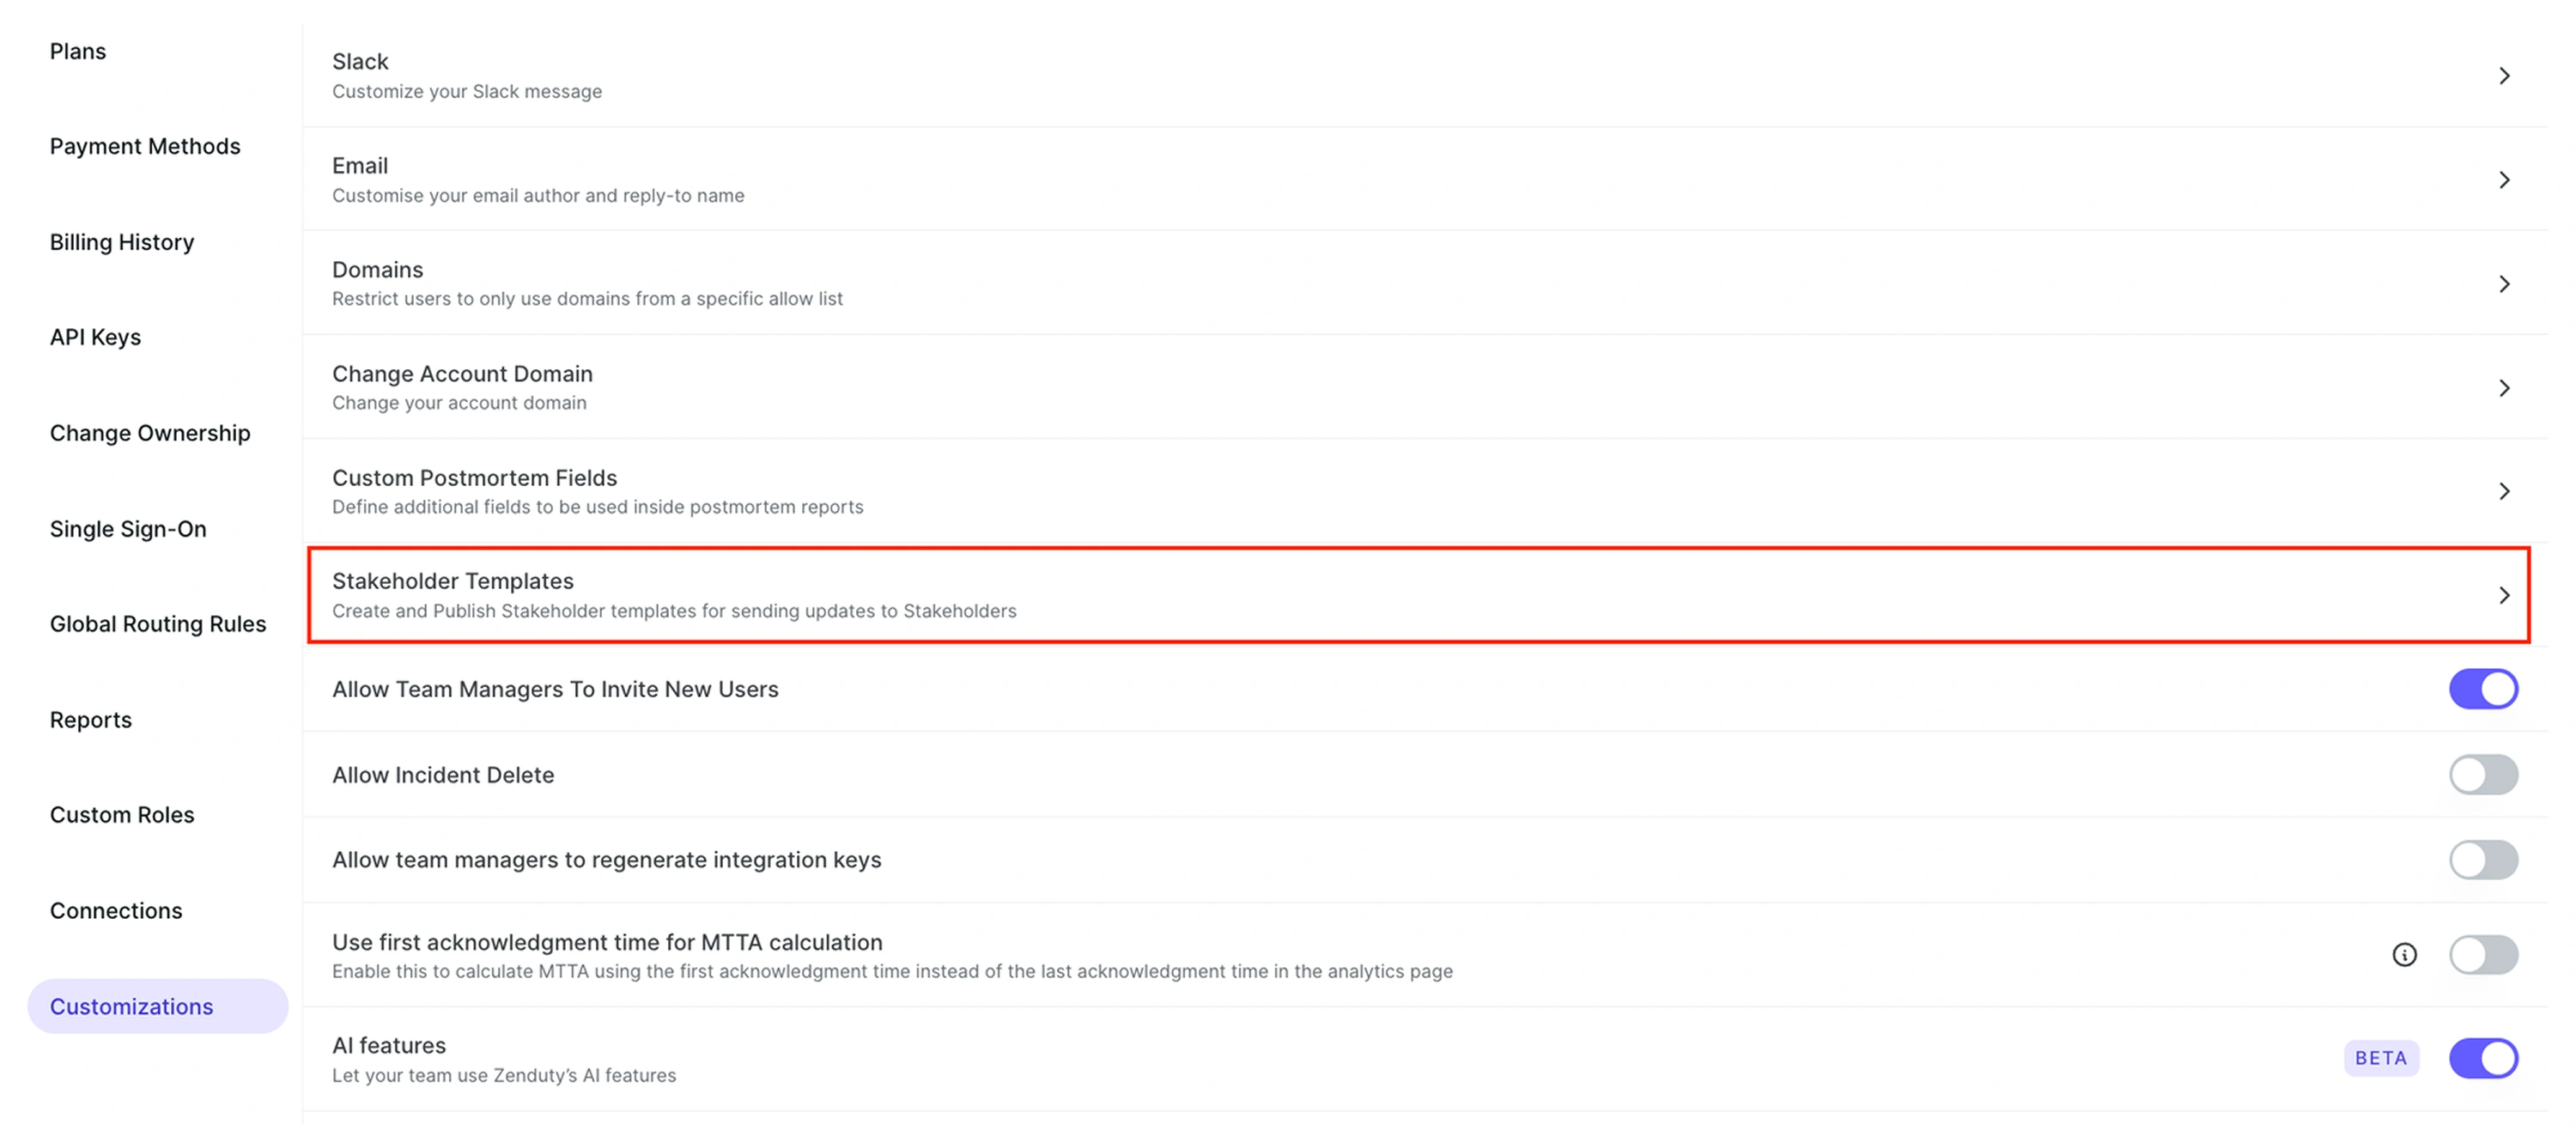The width and height of the screenshot is (2576, 1125).
Task: Click the info icon beside MTTA calculation setting
Action: coord(2404,954)
